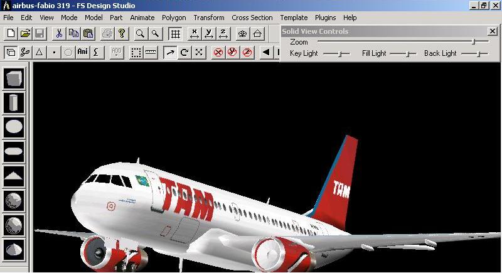Image resolution: width=502 pixels, height=273 pixels.
Task: Click the black left arrow button
Action: (266, 52)
